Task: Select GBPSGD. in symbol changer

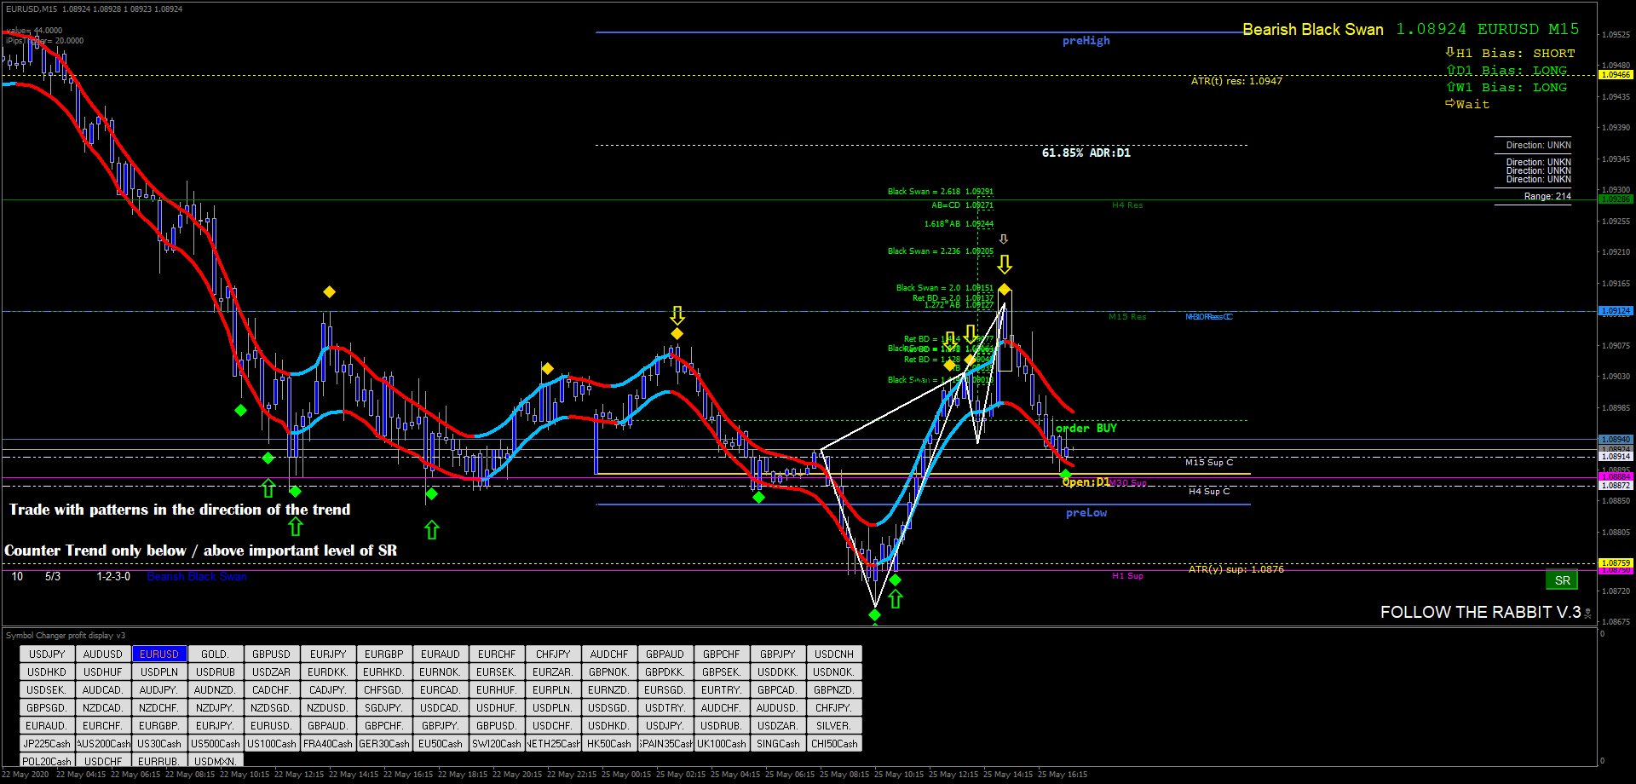Action: pyautogui.click(x=47, y=707)
